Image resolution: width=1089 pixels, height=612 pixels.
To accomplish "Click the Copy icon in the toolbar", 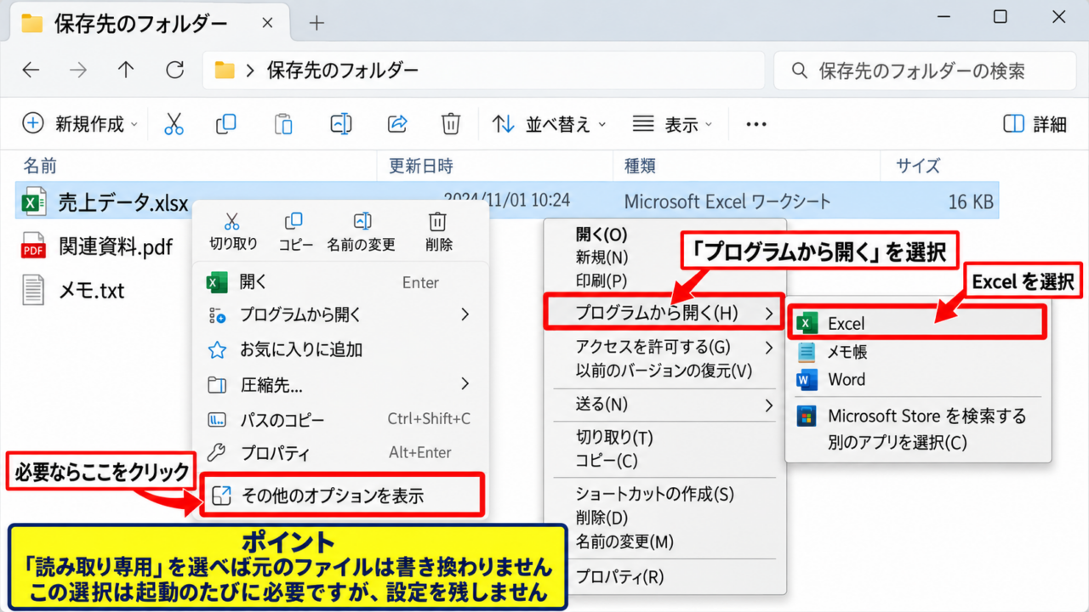I will coord(226,124).
